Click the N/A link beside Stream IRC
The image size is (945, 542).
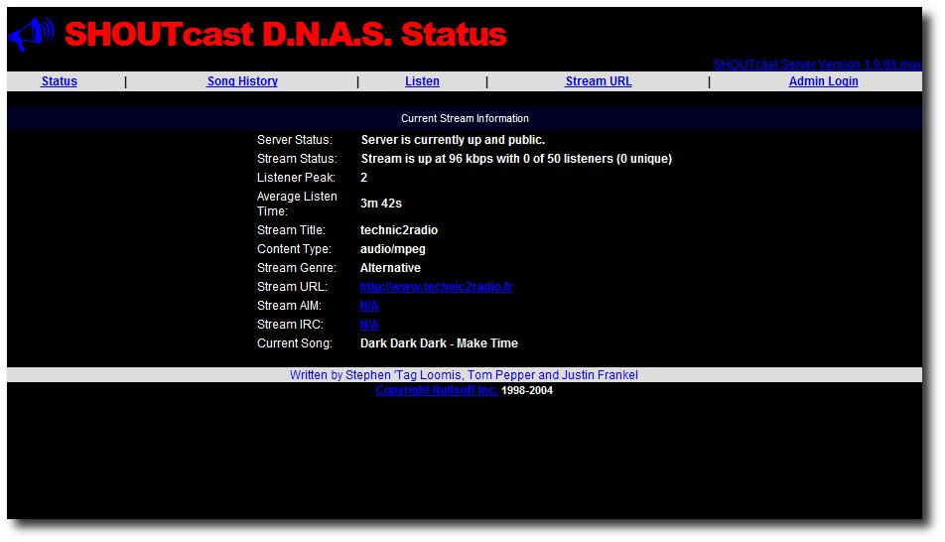pos(369,325)
